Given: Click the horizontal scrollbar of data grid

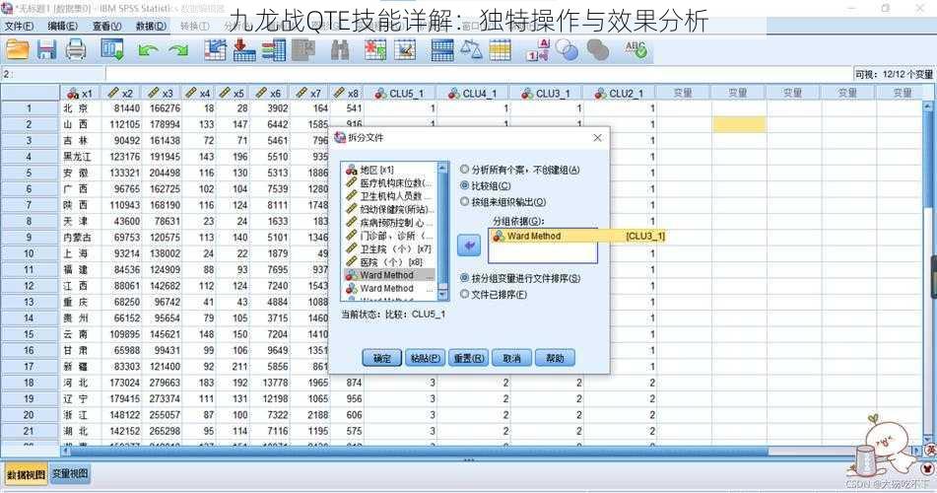Looking at the screenshot, I should (412, 451).
